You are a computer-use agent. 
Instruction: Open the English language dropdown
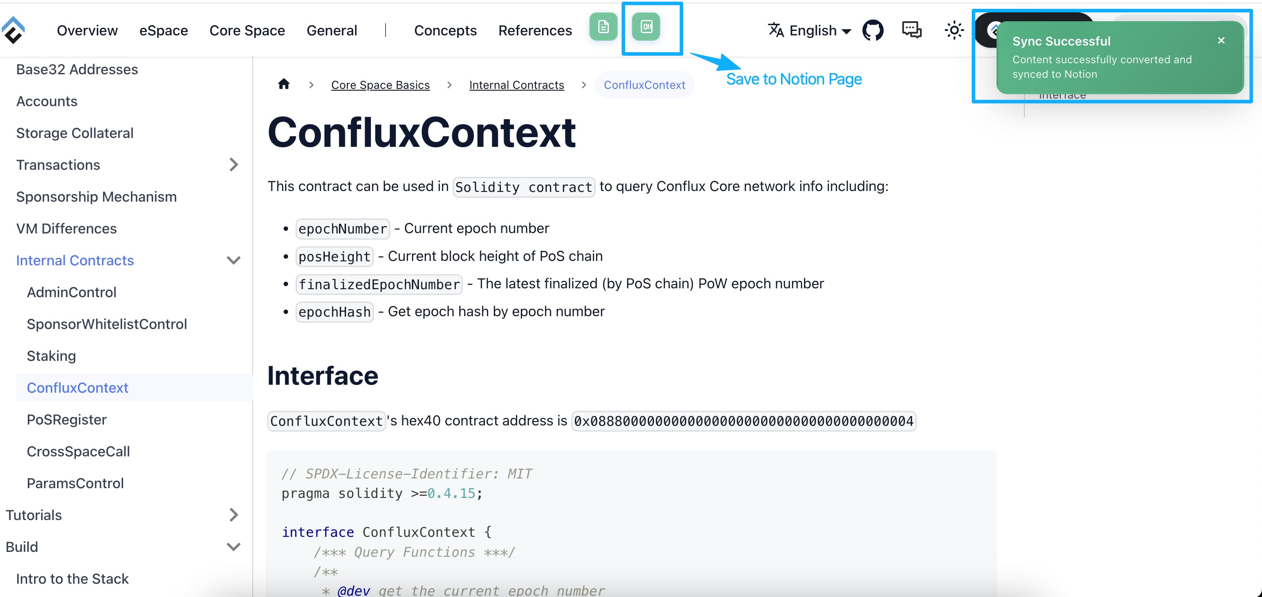pos(820,31)
